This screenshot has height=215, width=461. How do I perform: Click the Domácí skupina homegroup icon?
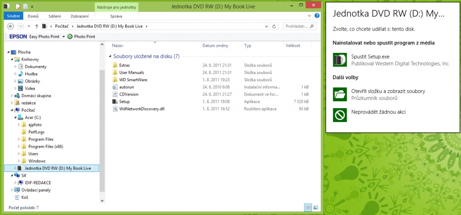(x=17, y=96)
